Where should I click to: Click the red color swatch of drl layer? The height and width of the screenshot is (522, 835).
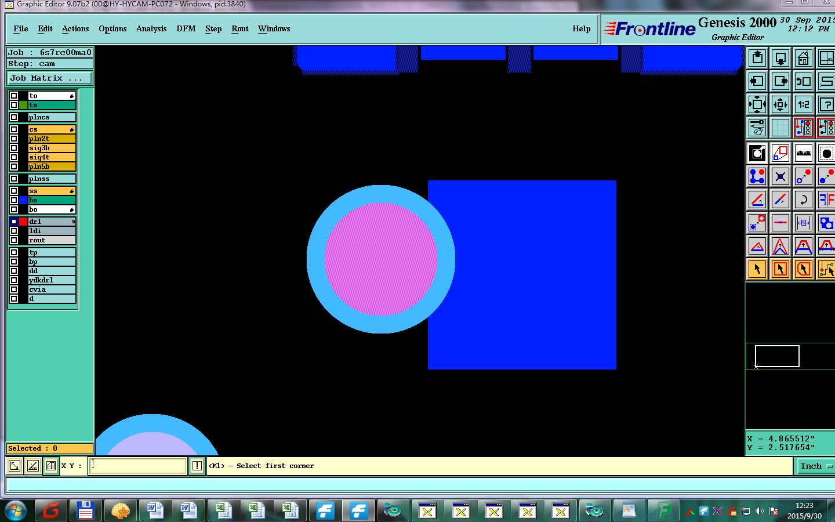tap(23, 222)
